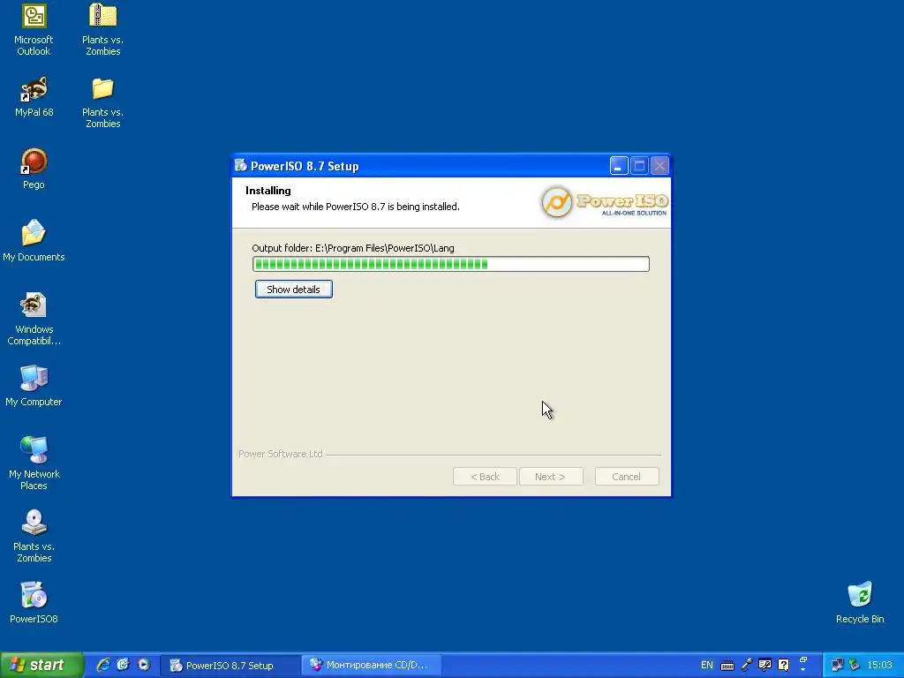The height and width of the screenshot is (678, 904).
Task: Select the Plants vs. Zombies disc icon
Action: tap(34, 537)
